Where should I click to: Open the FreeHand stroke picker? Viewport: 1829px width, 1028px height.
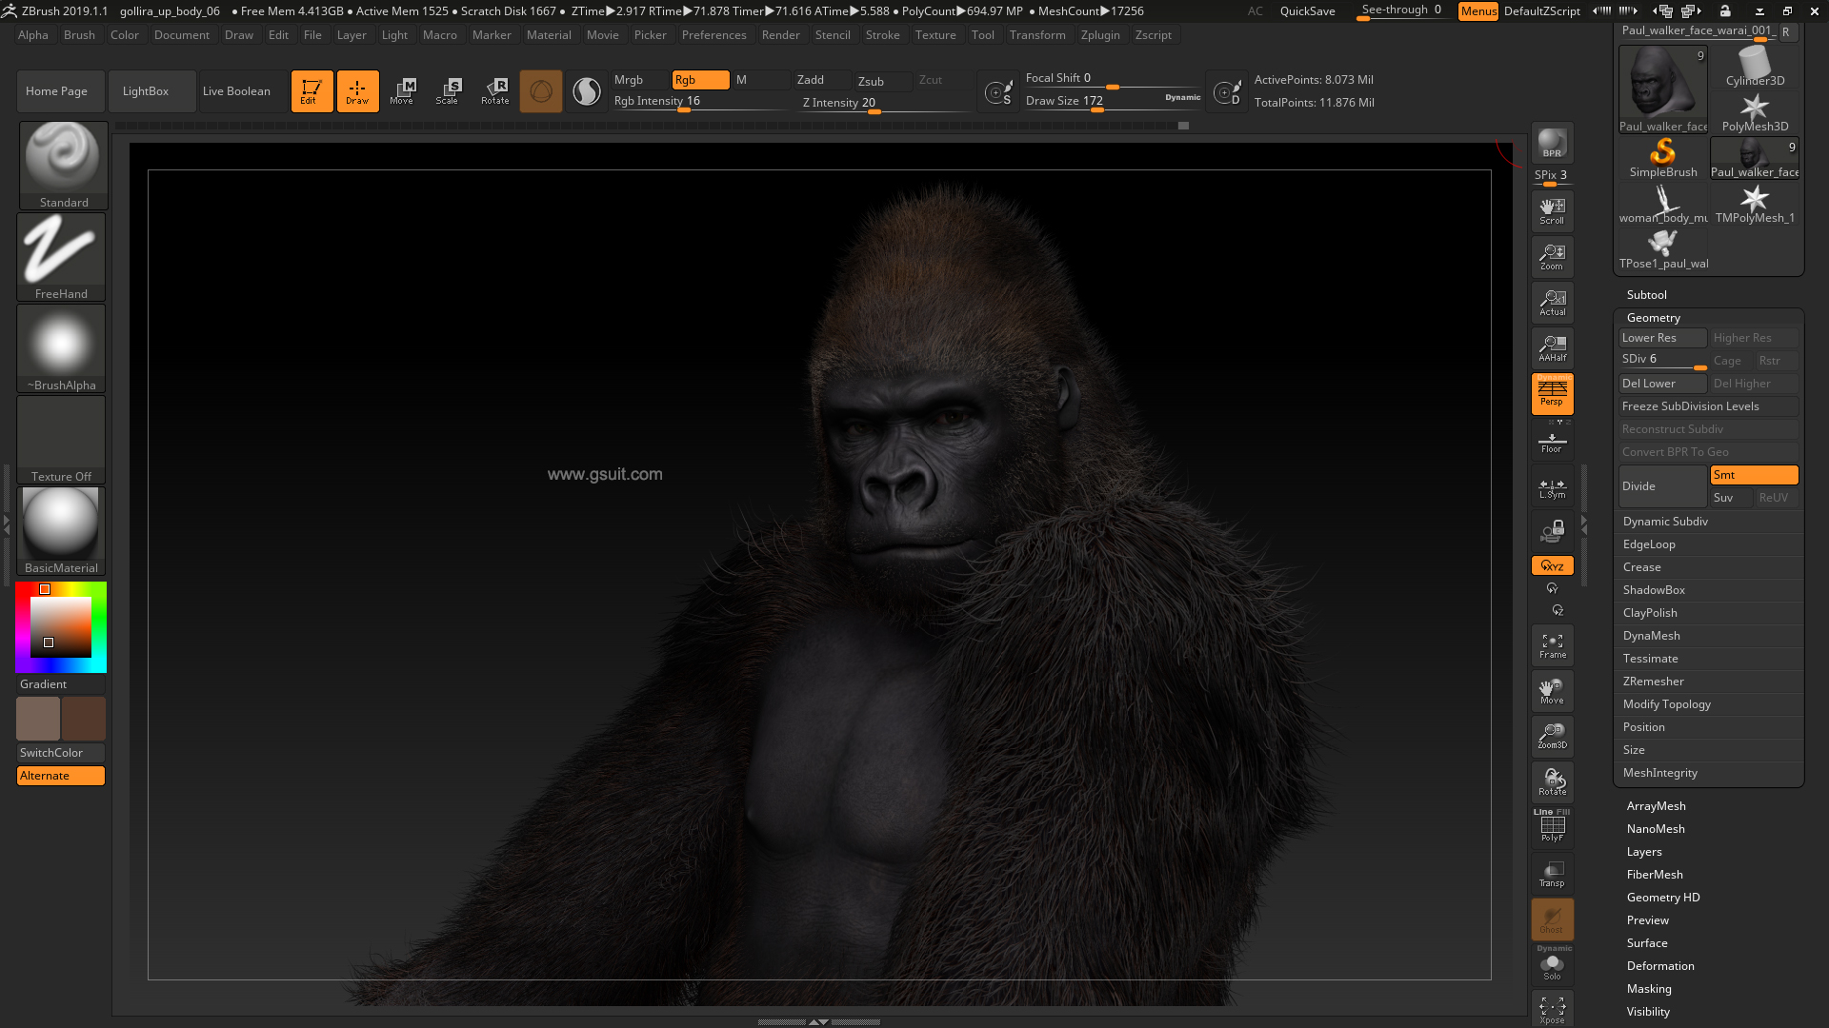coord(61,257)
